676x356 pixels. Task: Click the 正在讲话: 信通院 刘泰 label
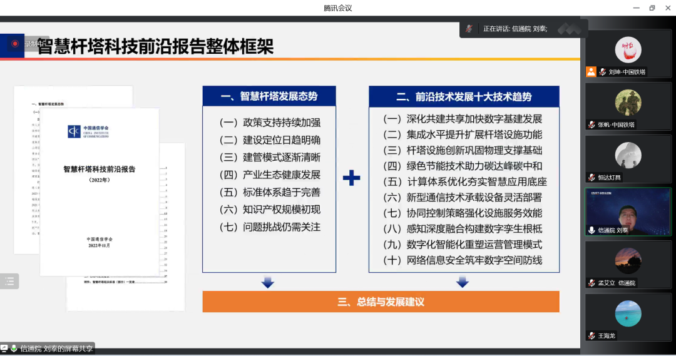click(515, 29)
